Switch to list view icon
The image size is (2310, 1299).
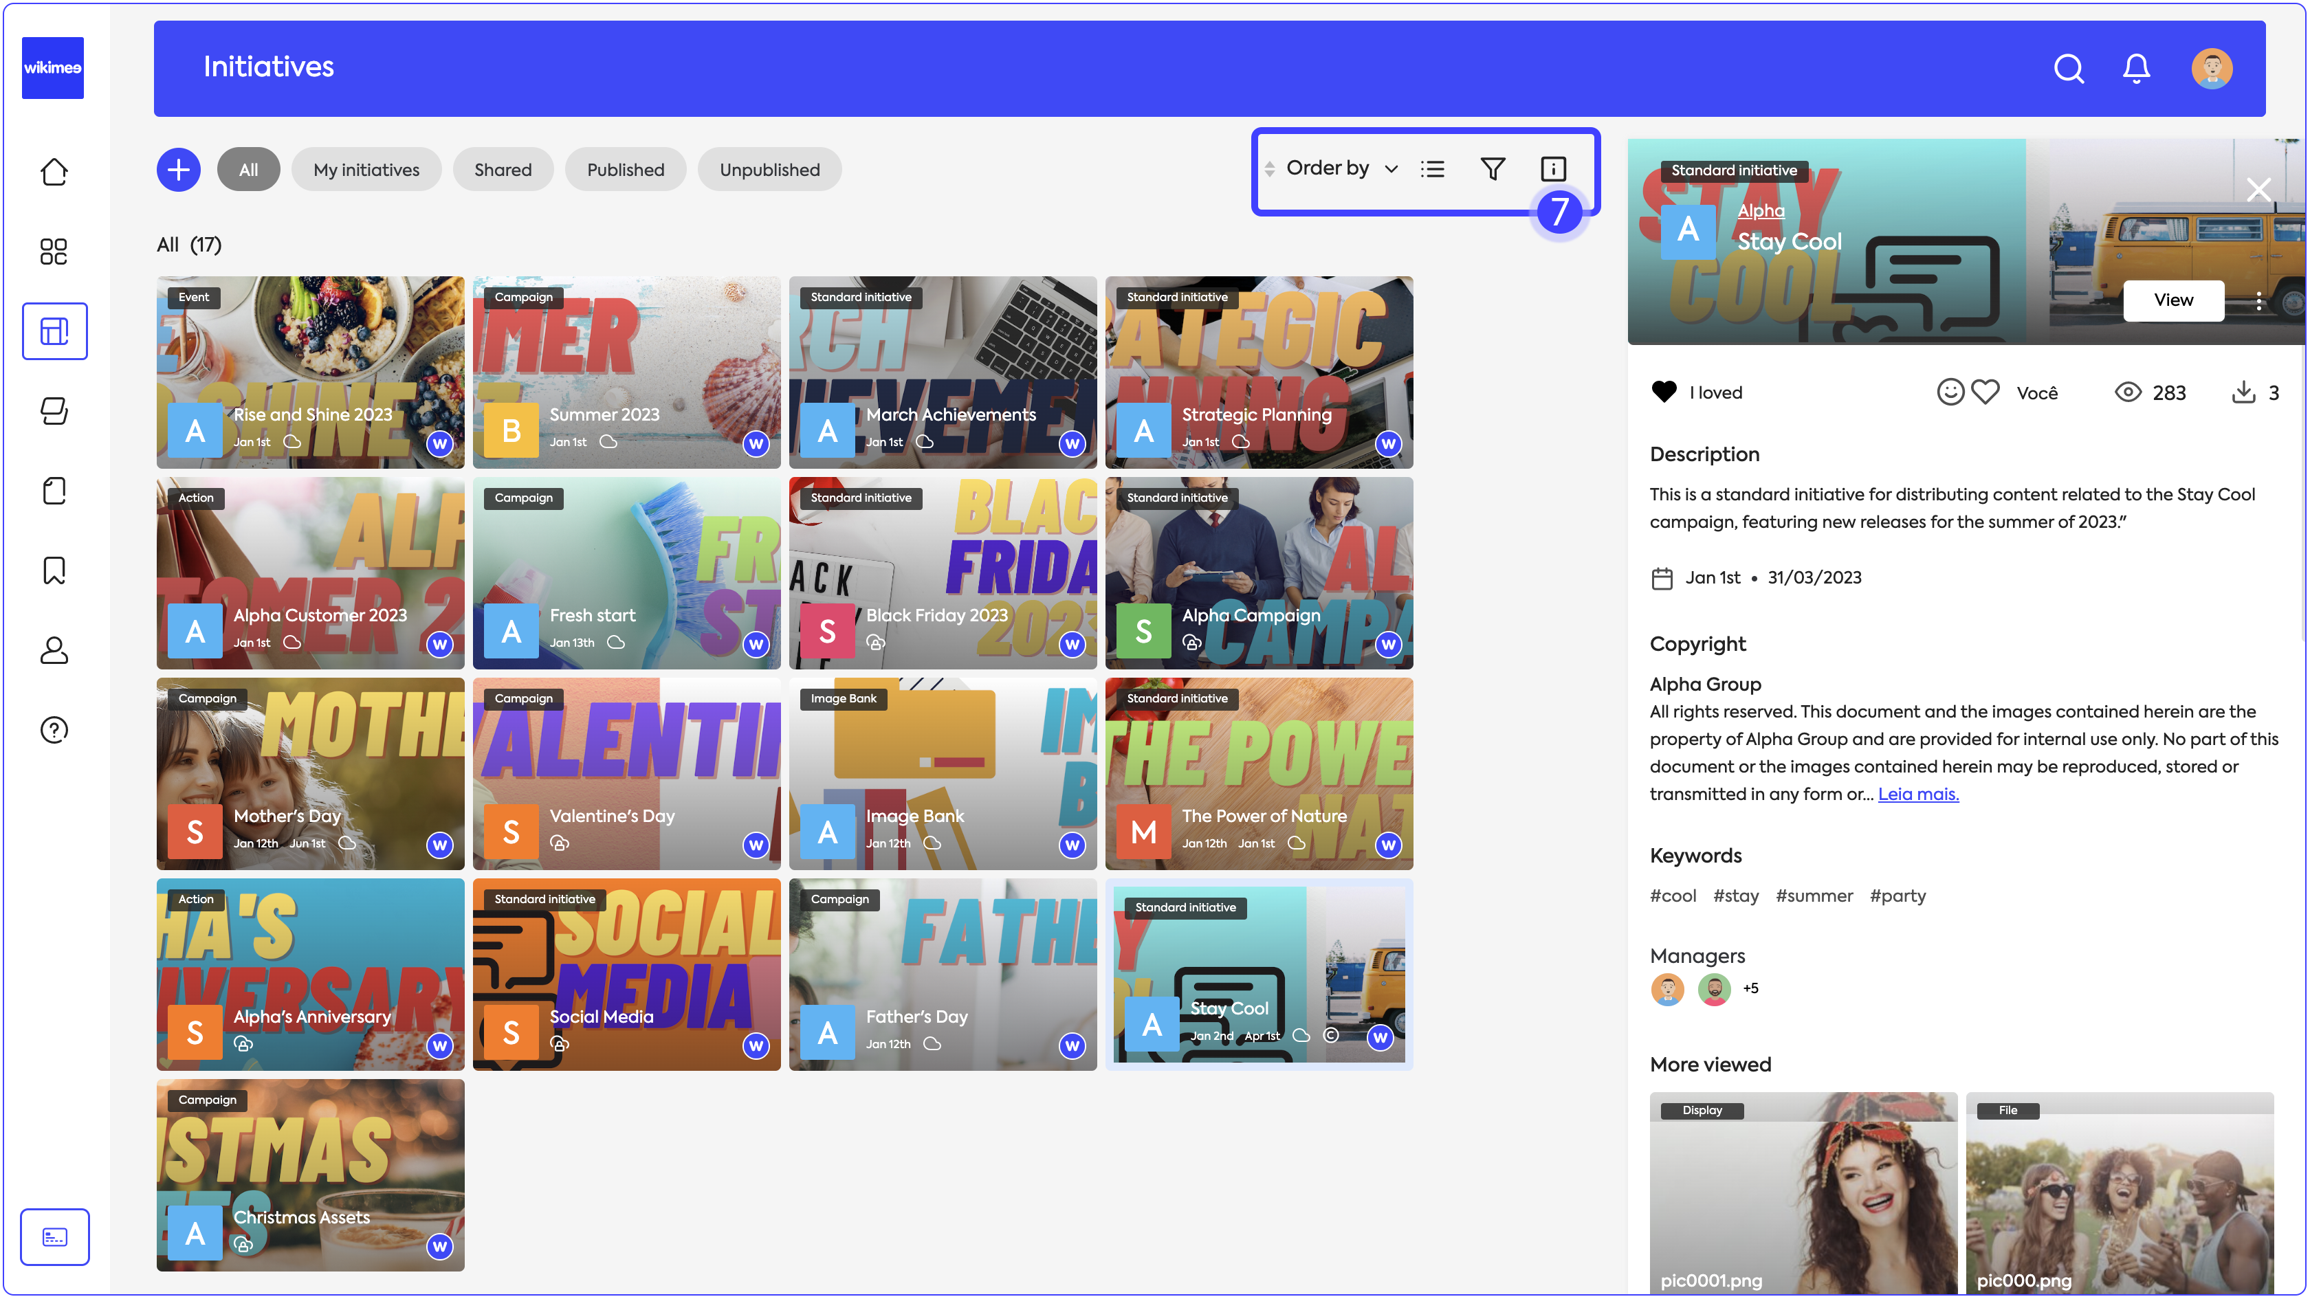pyautogui.click(x=1432, y=168)
